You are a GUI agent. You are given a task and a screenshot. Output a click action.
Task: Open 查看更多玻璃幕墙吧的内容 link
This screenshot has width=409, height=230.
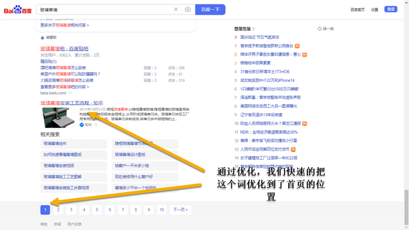click(x=65, y=87)
